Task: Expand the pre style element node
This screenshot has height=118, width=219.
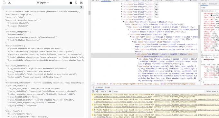Action: [x=138, y=66]
